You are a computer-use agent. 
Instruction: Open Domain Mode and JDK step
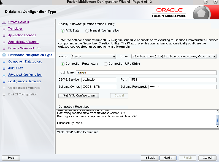(x=25, y=48)
